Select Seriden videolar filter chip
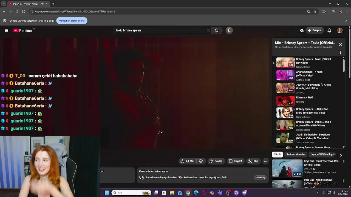The width and height of the screenshot is (351, 197). 296,154
